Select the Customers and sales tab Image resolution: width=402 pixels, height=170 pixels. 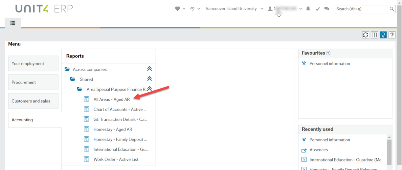pos(33,101)
